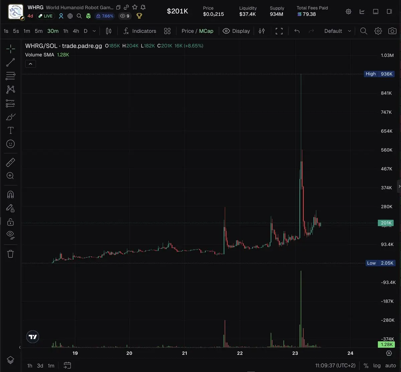Set date range to 3d
The width and height of the screenshot is (401, 372).
40,366
